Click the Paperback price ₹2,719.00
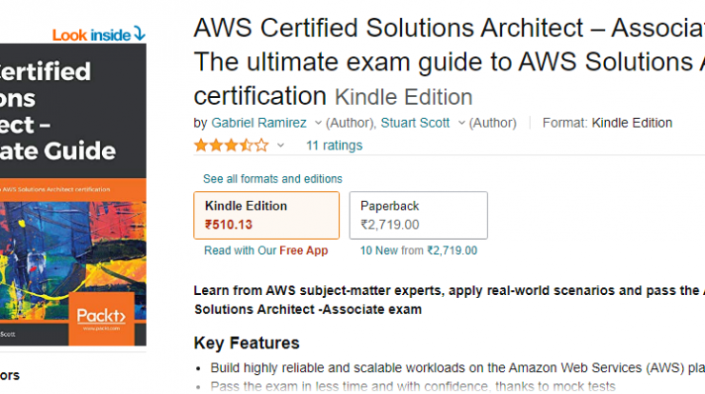 coord(390,225)
